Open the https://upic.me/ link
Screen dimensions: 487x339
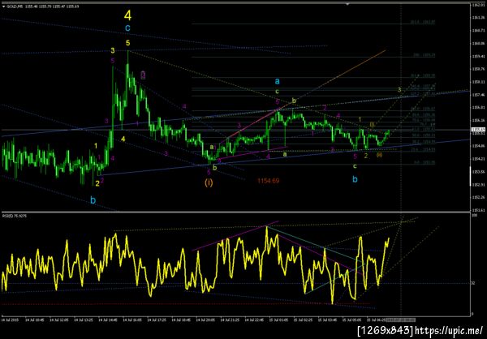click(x=449, y=331)
